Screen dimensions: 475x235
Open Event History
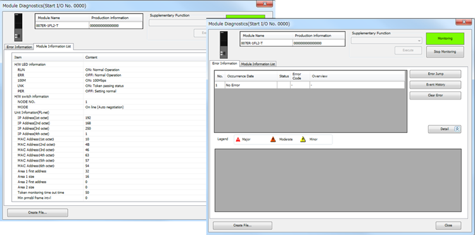(435, 85)
